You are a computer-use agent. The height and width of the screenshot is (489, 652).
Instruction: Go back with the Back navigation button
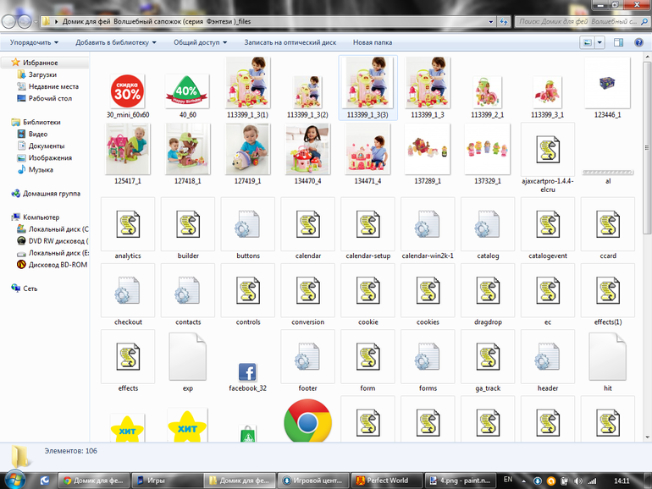coord(9,22)
